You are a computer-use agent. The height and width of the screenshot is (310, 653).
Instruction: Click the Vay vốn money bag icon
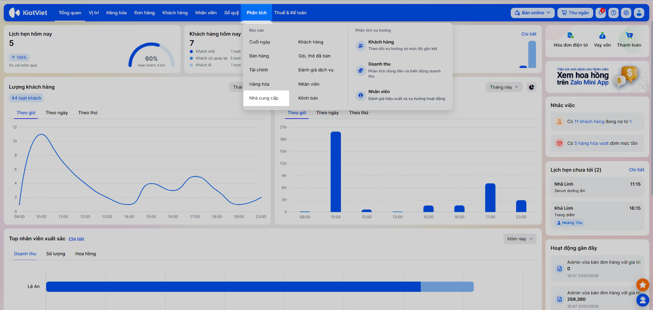pos(602,36)
